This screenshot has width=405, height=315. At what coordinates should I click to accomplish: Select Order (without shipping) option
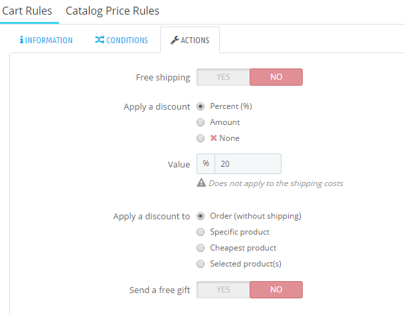[201, 216]
